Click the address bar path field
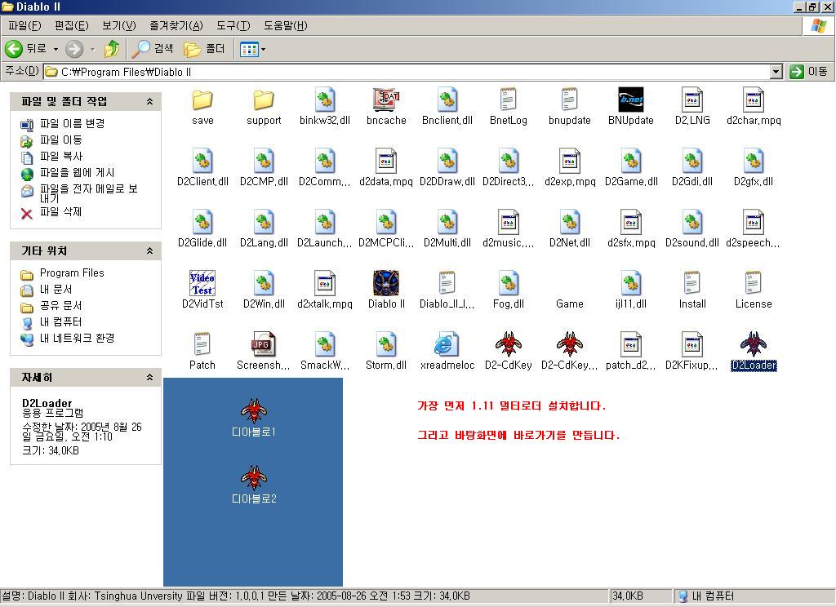The image size is (836, 607). click(x=408, y=72)
